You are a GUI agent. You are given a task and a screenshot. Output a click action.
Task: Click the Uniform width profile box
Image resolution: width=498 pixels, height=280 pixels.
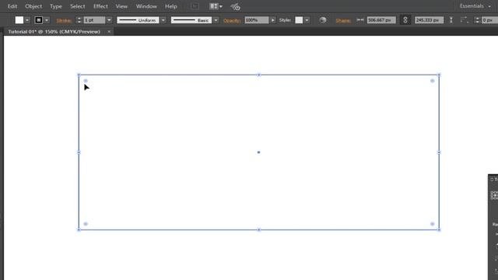coord(138,20)
